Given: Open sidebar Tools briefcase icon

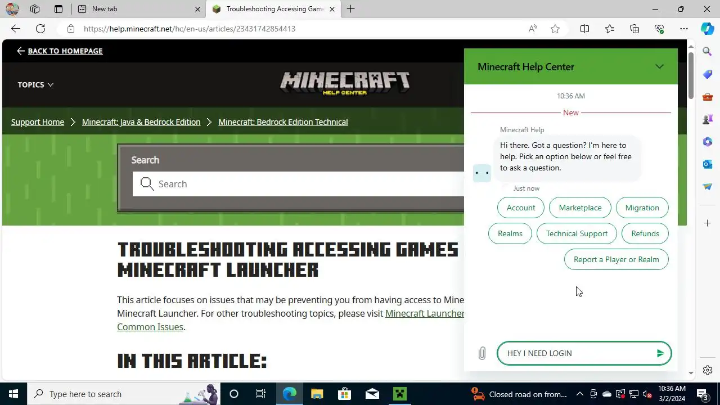Looking at the screenshot, I should pyautogui.click(x=708, y=97).
